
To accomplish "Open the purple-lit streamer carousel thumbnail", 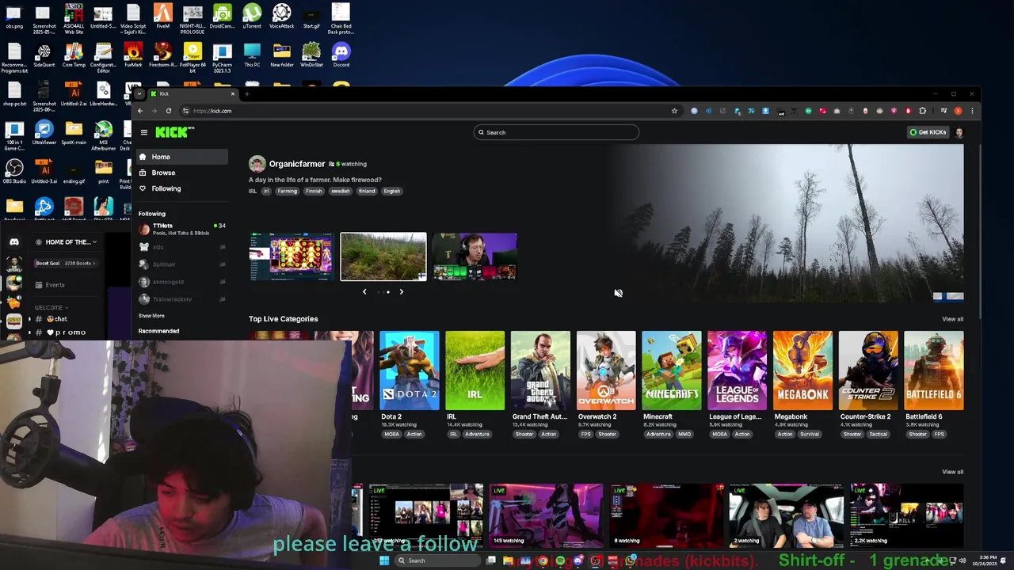I will [x=475, y=256].
